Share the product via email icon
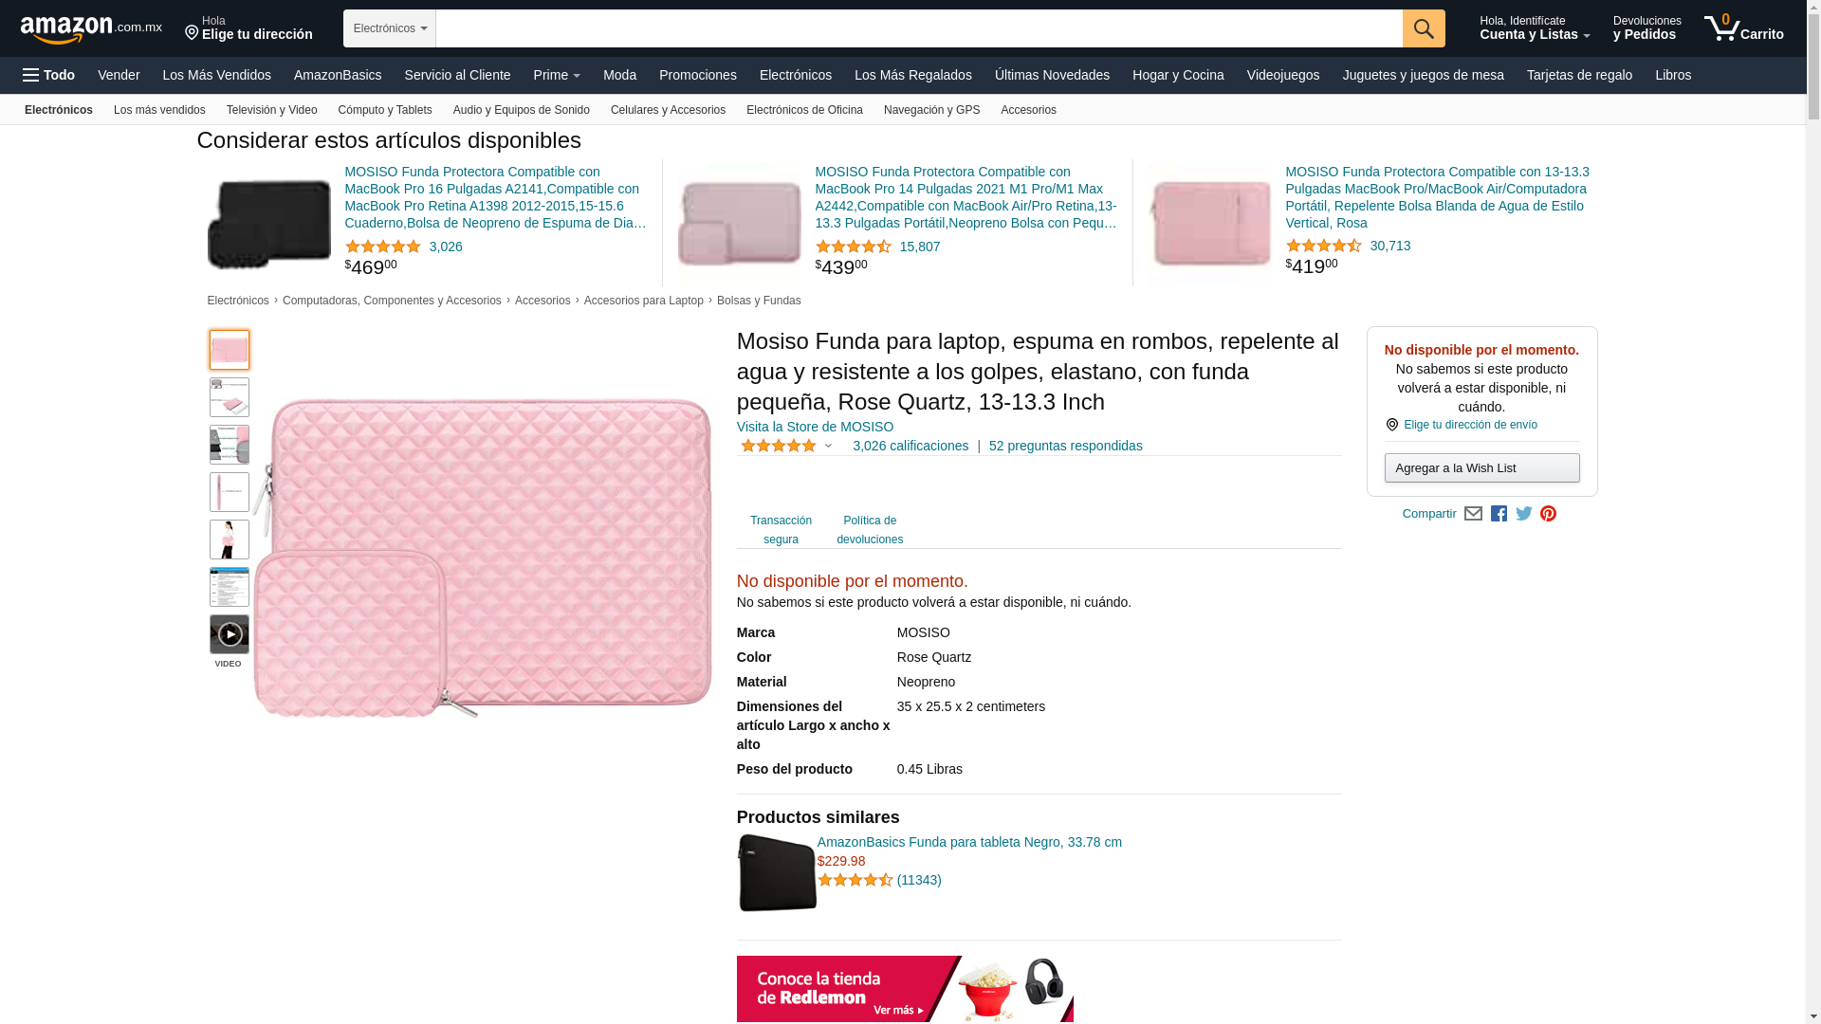The width and height of the screenshot is (1821, 1024). coord(1473,514)
